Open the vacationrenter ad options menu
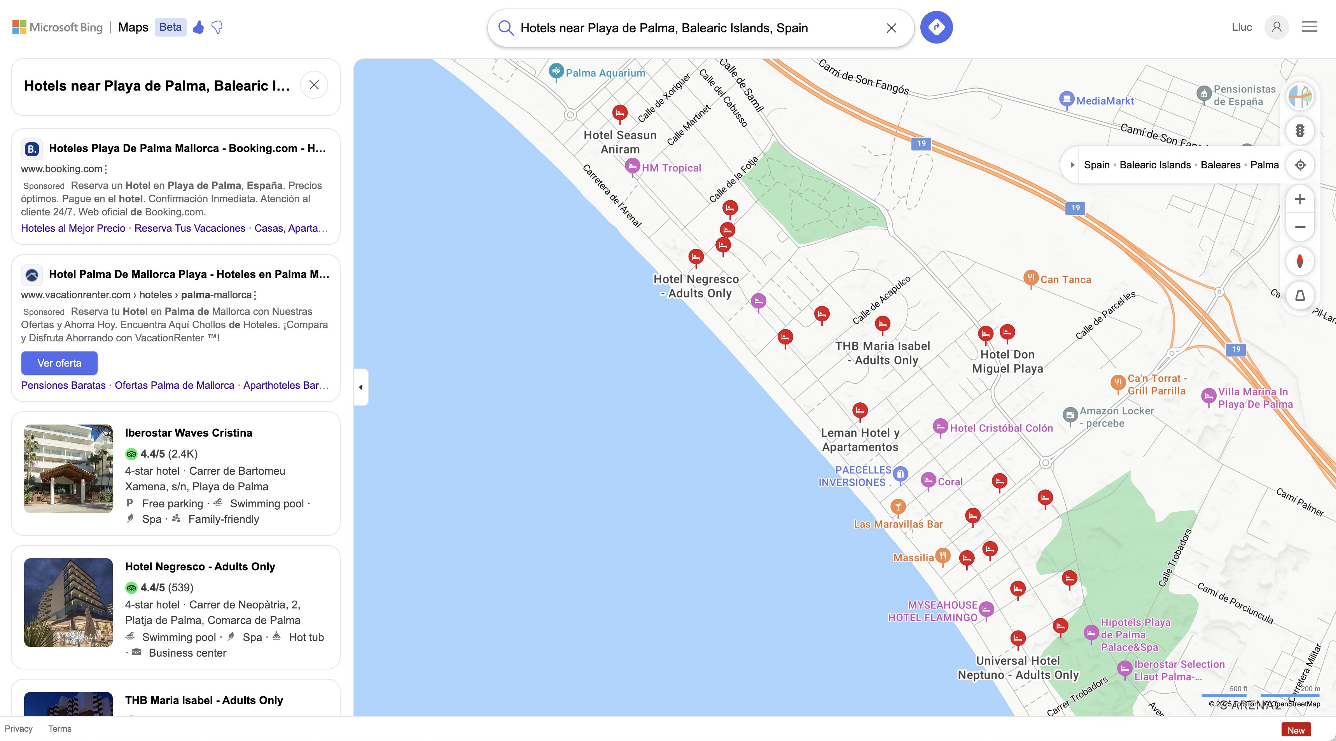The image size is (1336, 741). pos(255,295)
